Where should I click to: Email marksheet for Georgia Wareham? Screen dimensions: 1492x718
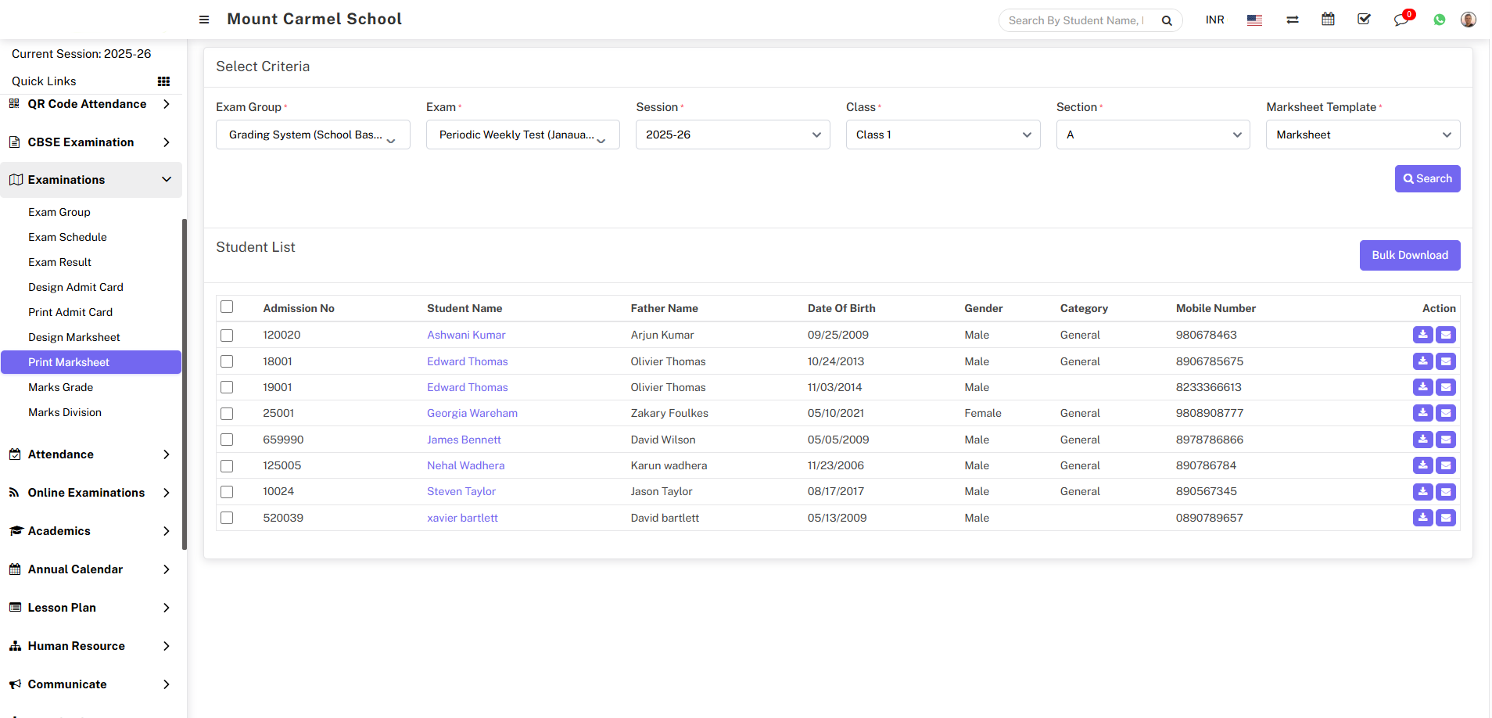pos(1446,413)
